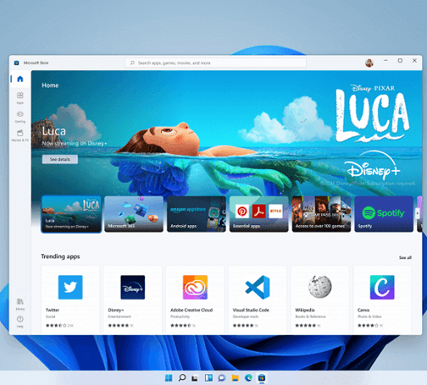Click the Windows Start button on taskbar
The image size is (427, 385).
coord(168,377)
